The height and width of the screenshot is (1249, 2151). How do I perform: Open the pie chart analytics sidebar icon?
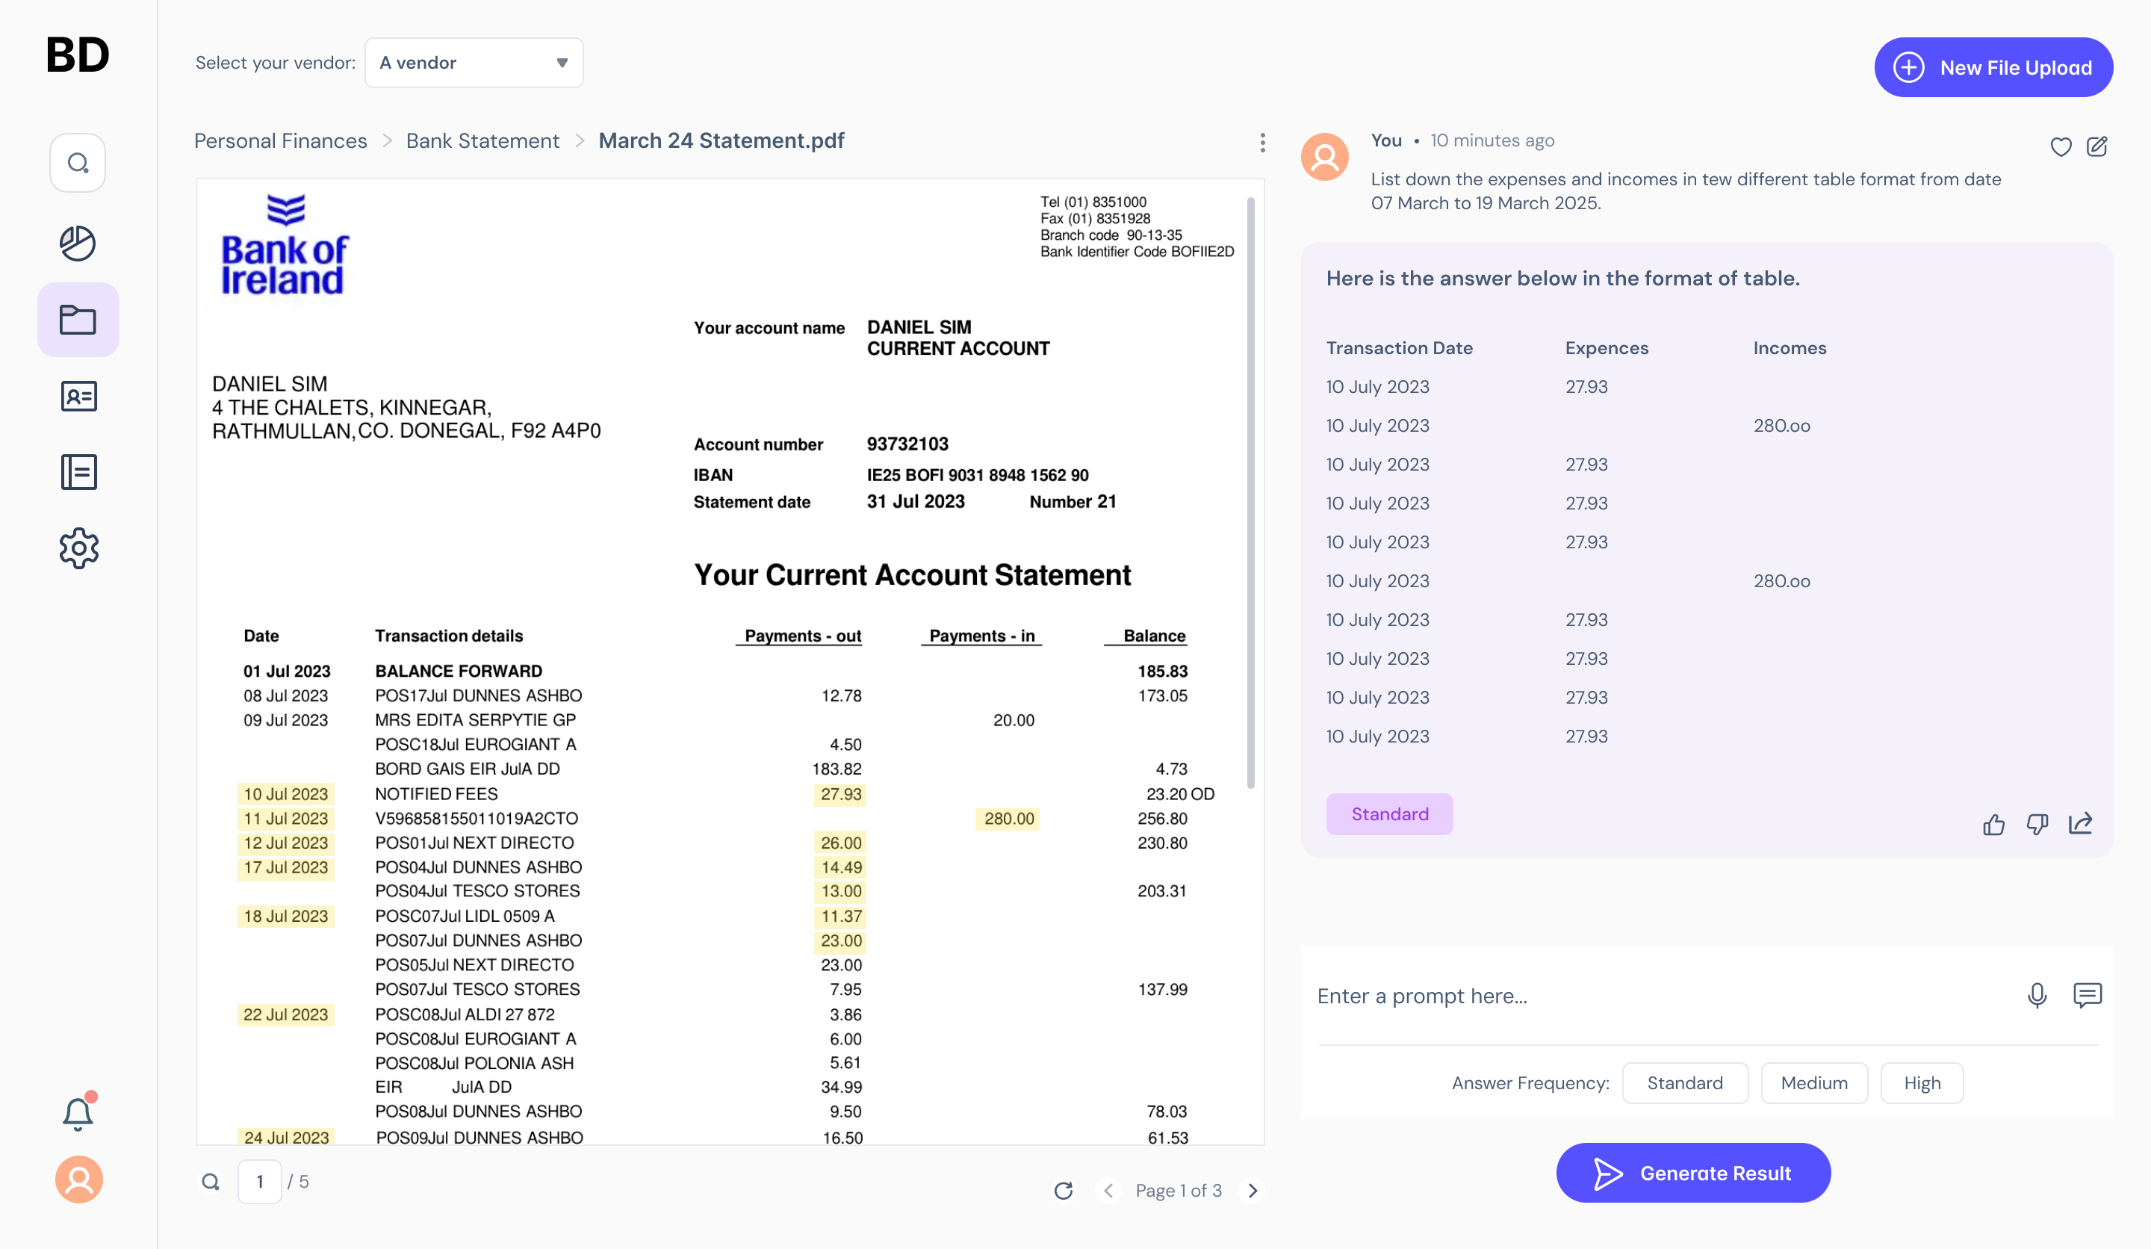[x=78, y=244]
